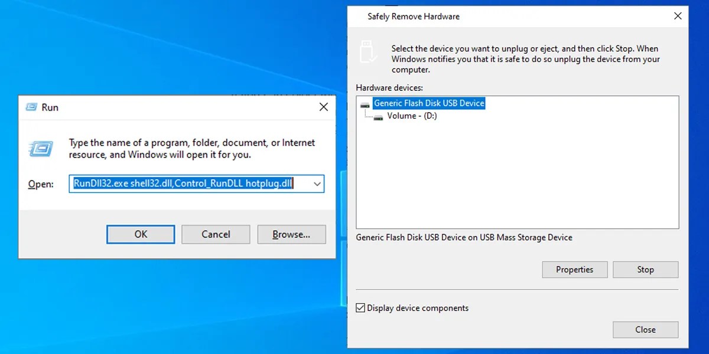The height and width of the screenshot is (354, 709).
Task: Click the USB eject icon near the instructions
Action: click(x=369, y=52)
